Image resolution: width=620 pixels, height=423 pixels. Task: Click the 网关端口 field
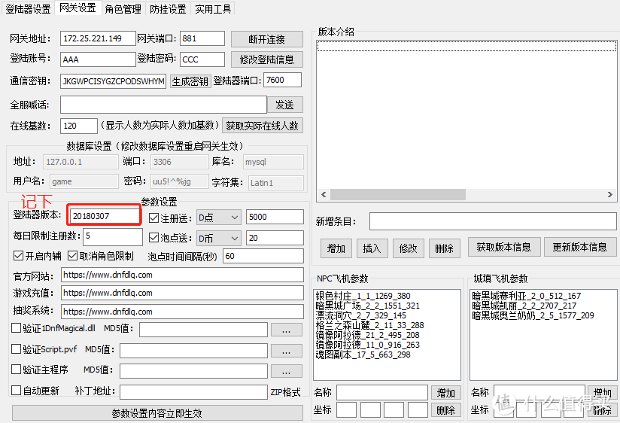(202, 39)
